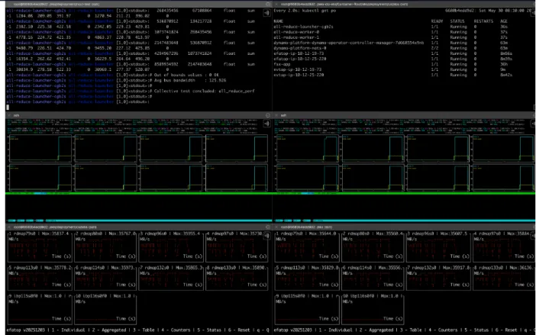This screenshot has height=335, width=536.
Task: Click rdmap113s0 graph in left efatop pane
Action: tap(39, 277)
